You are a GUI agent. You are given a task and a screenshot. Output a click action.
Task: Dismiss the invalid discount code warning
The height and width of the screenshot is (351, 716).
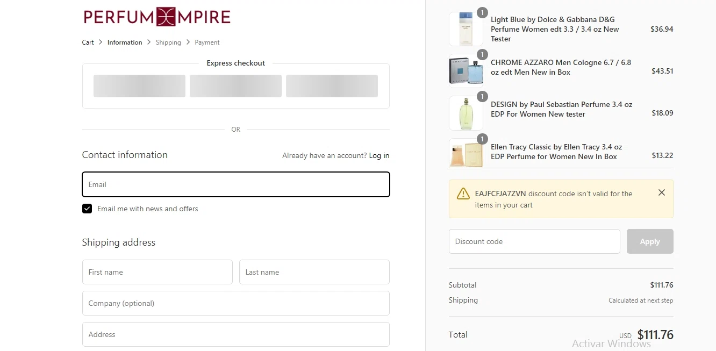coord(662,192)
